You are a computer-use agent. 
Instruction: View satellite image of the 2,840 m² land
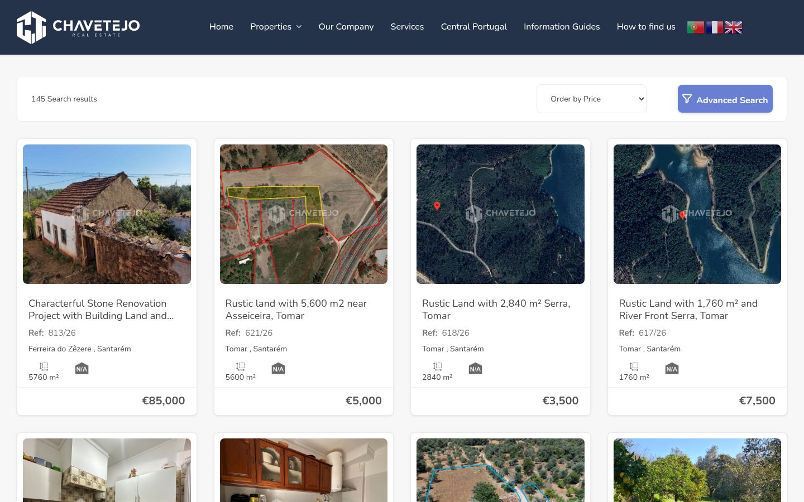(500, 214)
